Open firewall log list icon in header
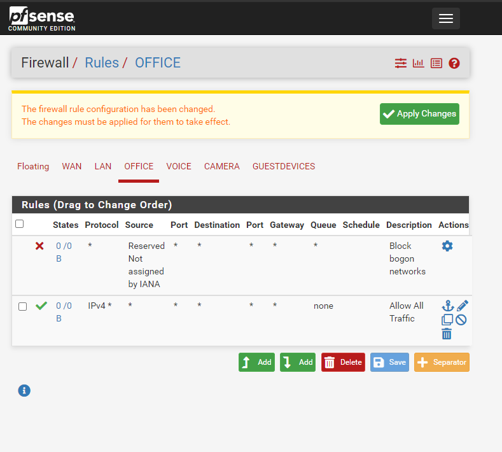 (436, 63)
